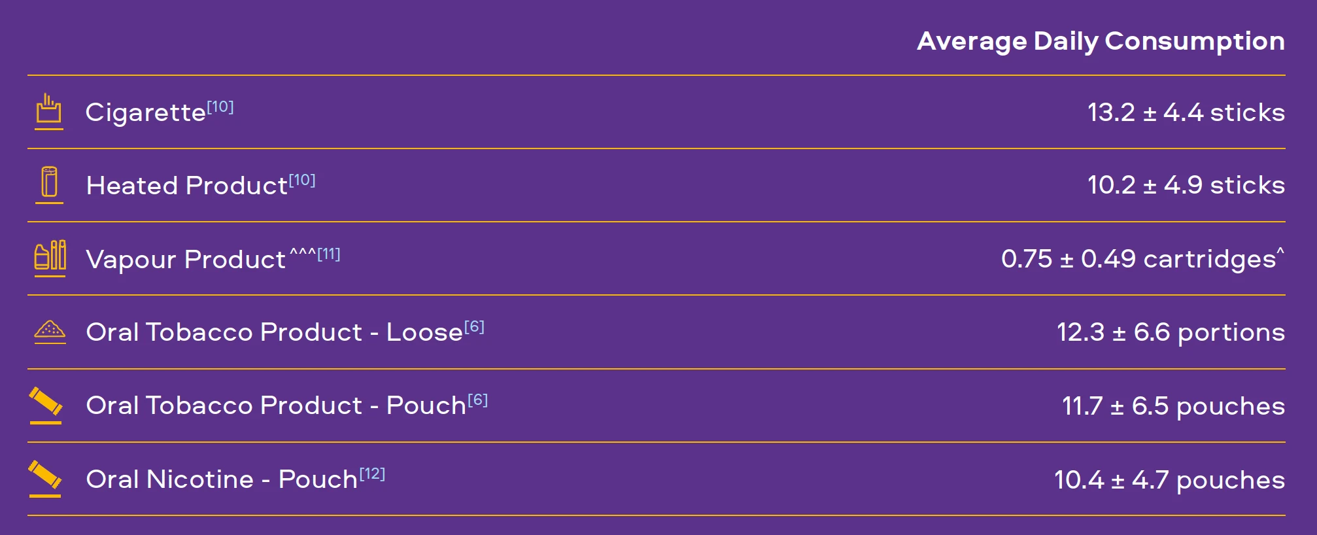Open reference [10] next to Cigarette
The width and height of the screenshot is (1317, 535).
(x=220, y=107)
